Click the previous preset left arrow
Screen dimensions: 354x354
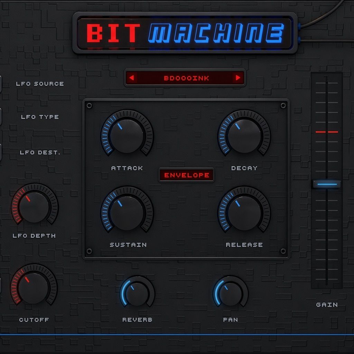132,78
